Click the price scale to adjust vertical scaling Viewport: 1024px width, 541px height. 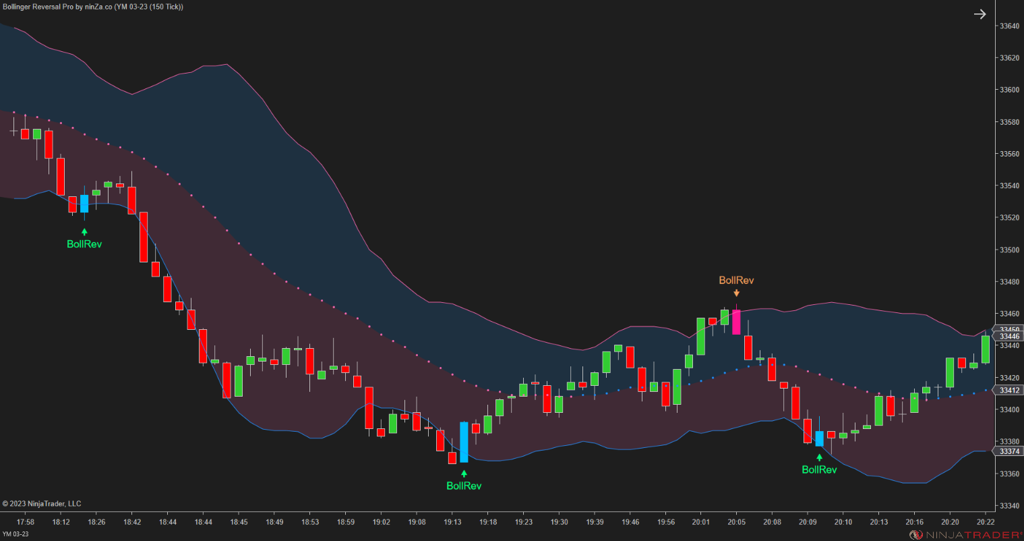click(1006, 202)
